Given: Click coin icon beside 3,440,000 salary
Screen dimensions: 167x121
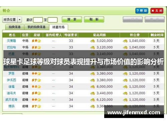Looking at the screenshot, I should point(93,94).
